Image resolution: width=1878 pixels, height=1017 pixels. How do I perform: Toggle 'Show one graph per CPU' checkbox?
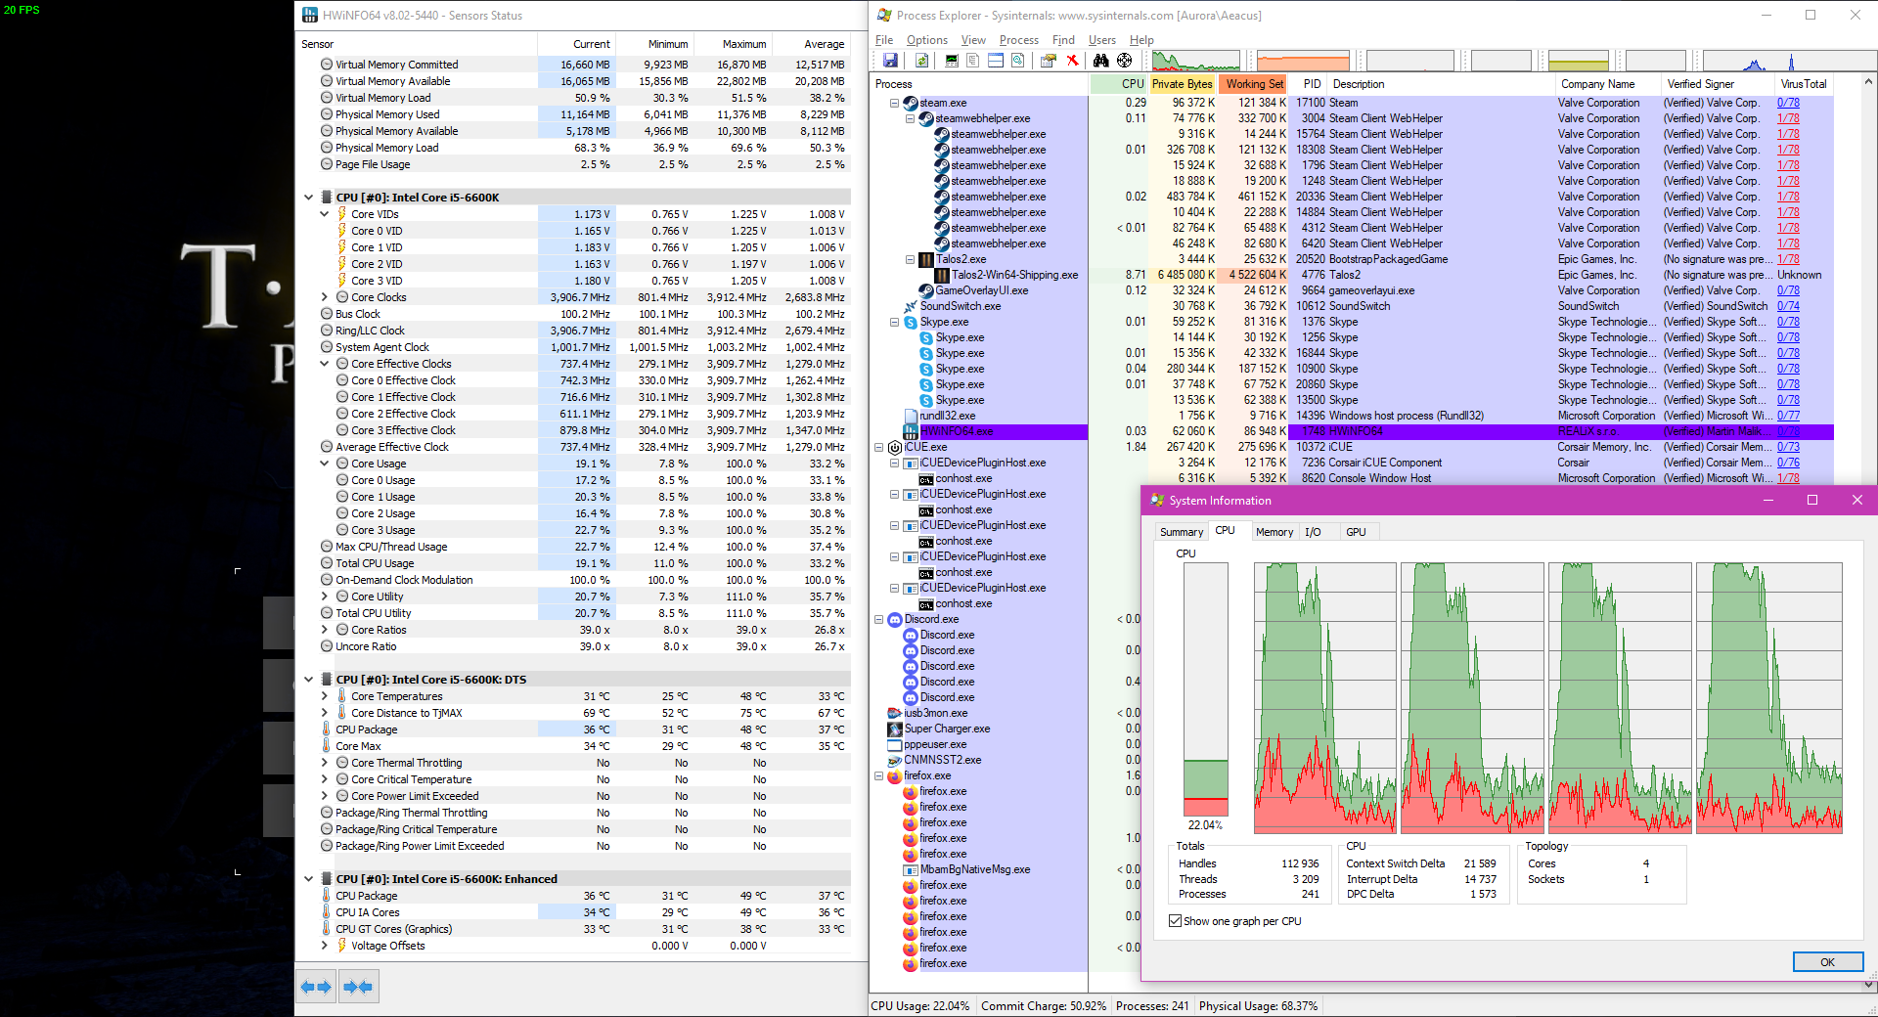click(x=1176, y=921)
